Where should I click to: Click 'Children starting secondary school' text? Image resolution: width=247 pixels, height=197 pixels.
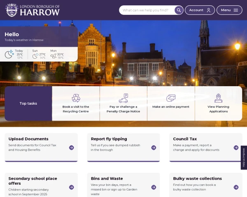point(28,192)
